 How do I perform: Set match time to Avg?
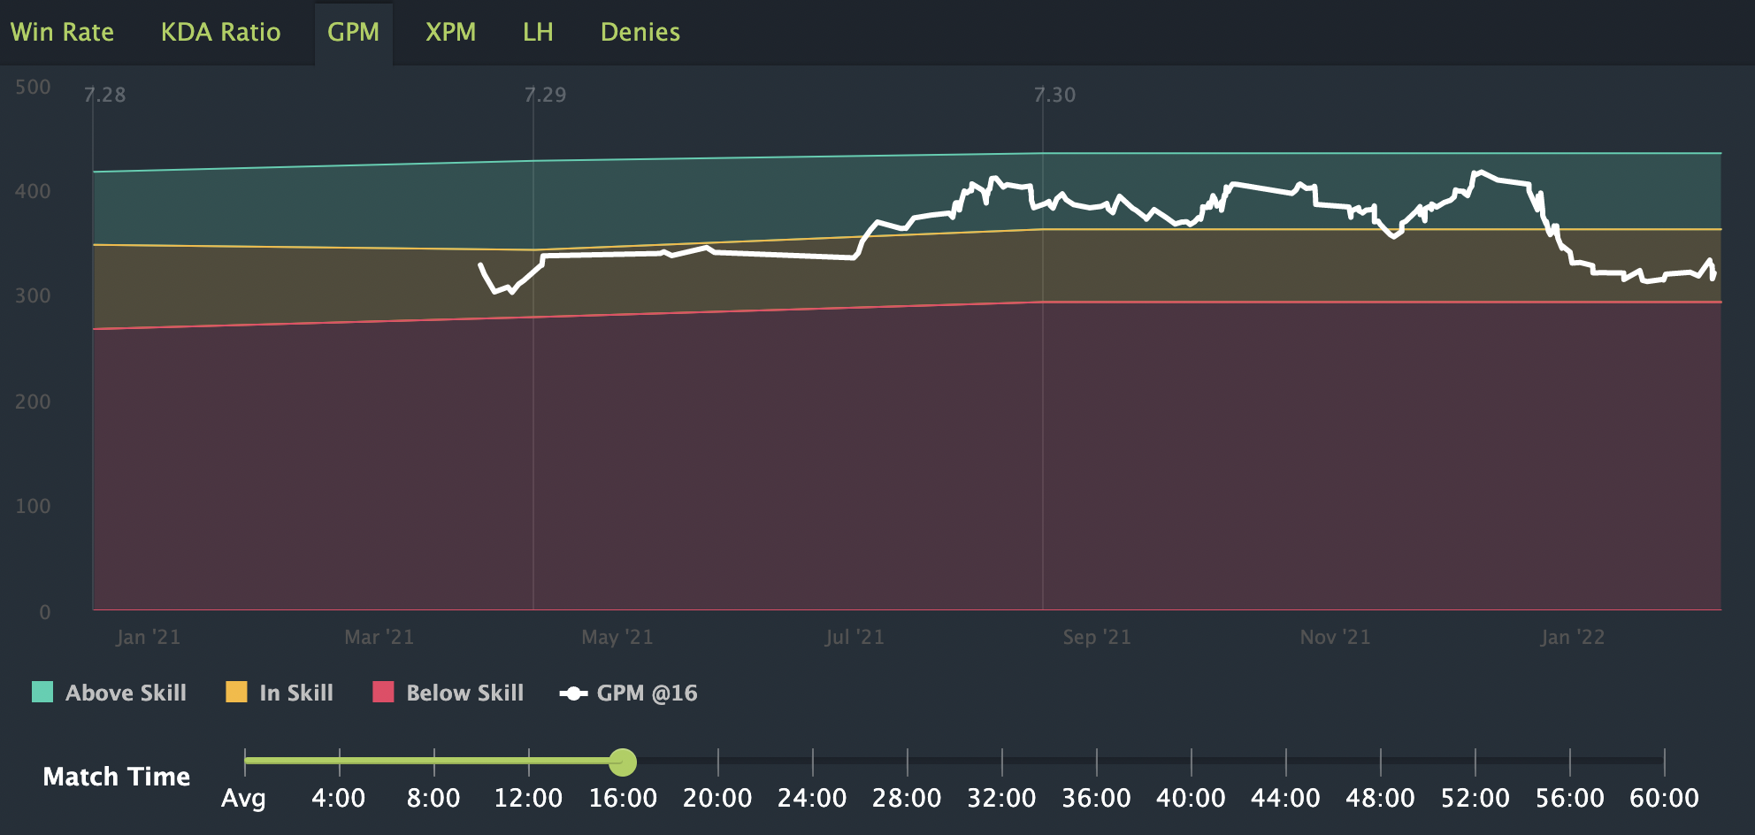coord(244,797)
